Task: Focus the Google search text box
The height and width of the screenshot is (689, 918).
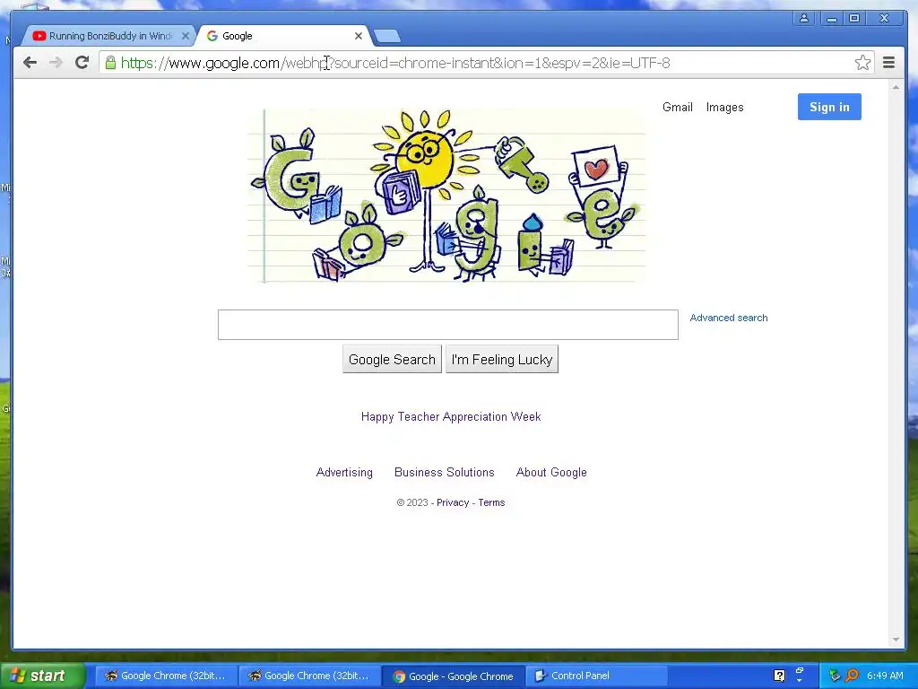Action: (x=448, y=325)
